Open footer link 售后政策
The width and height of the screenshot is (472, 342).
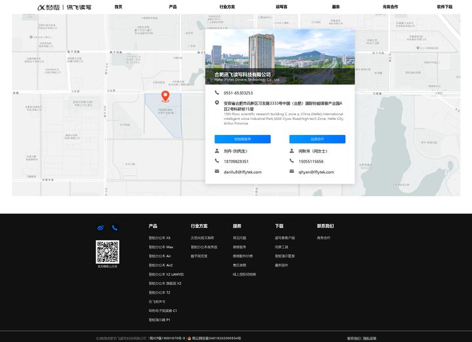tap(239, 265)
